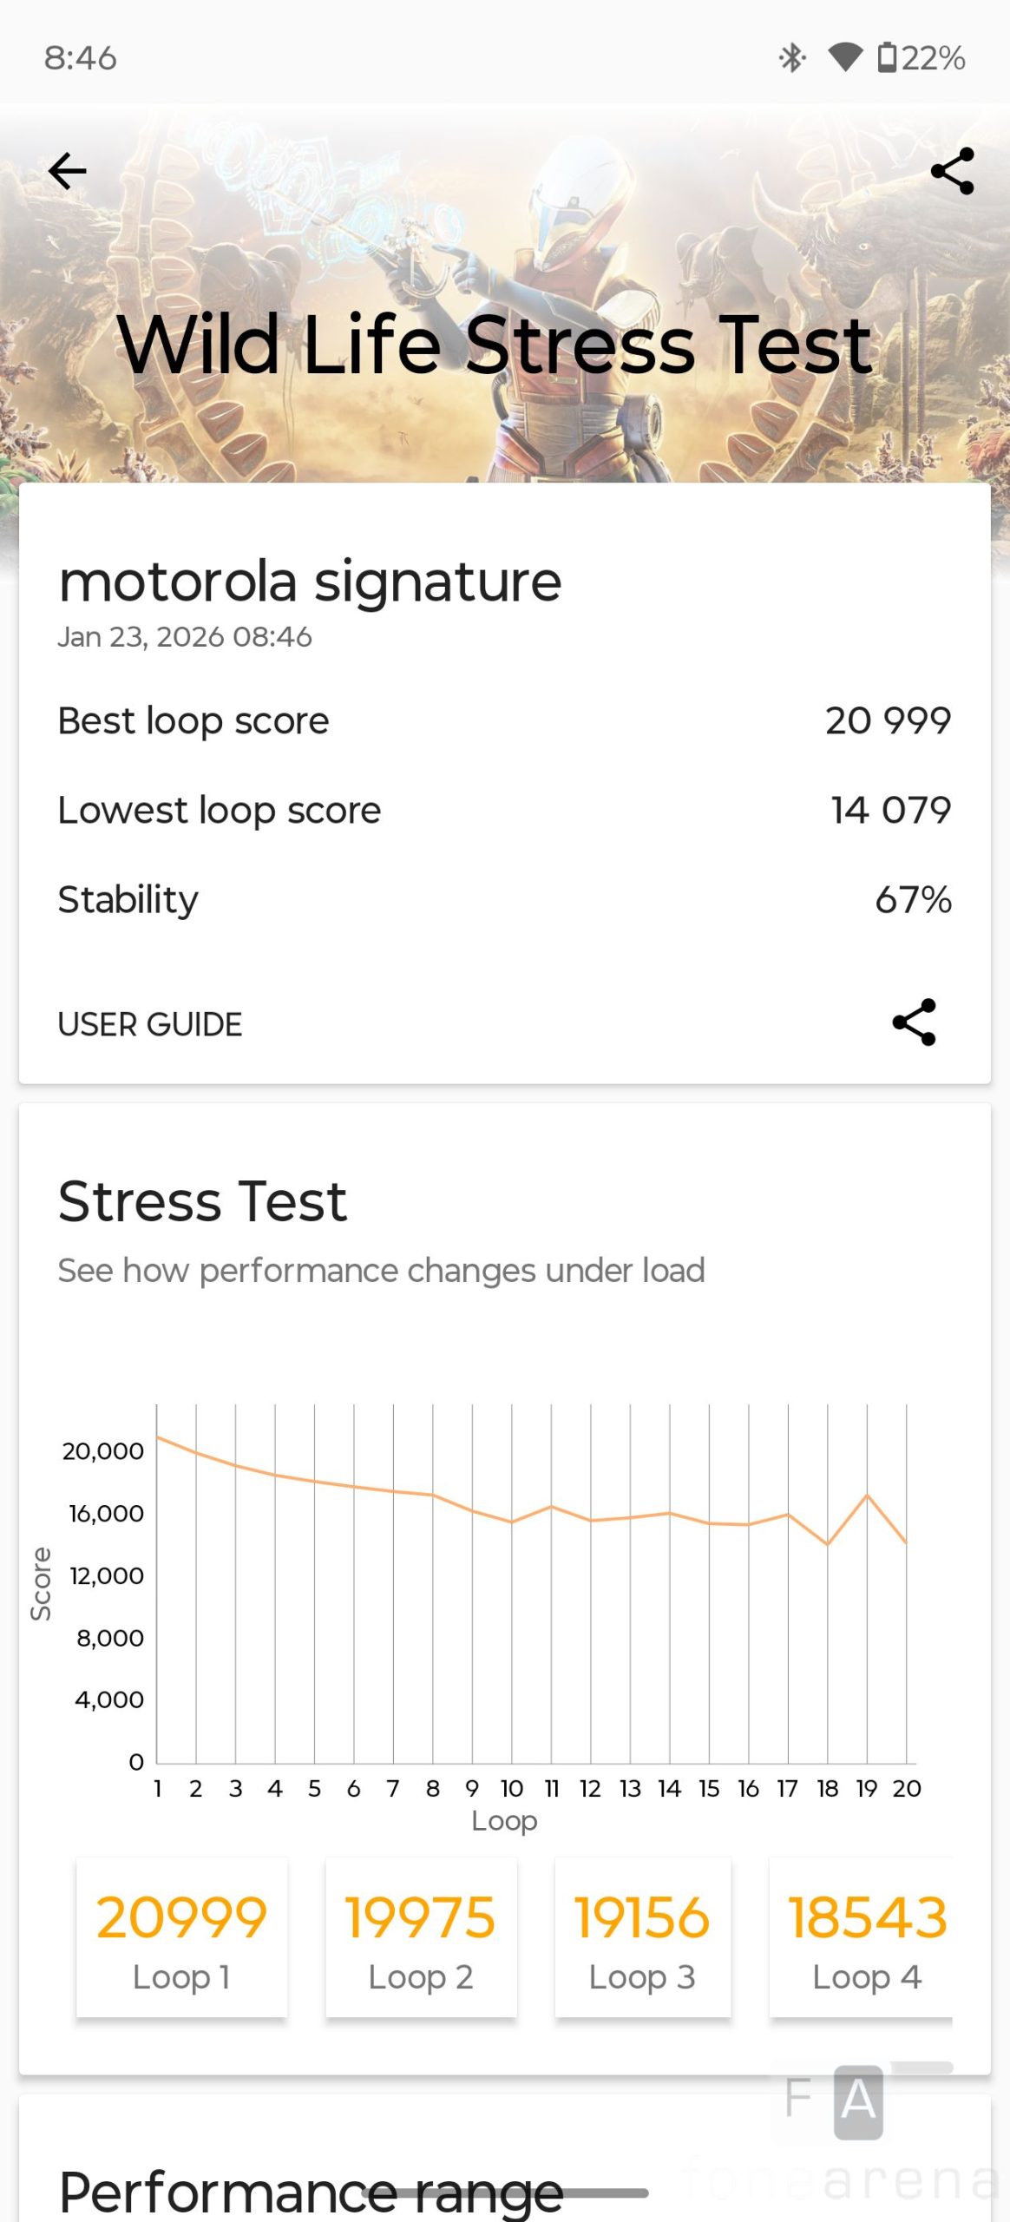Open the USER GUIDE link
The width and height of the screenshot is (1010, 2222).
pyautogui.click(x=150, y=1024)
